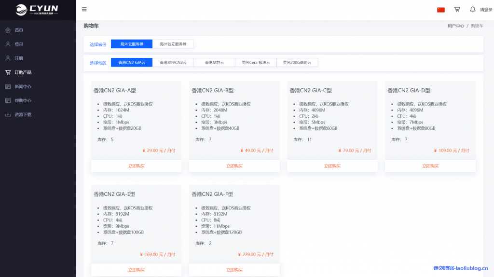Open 资源下载 downloads in sidebar
The height and width of the screenshot is (277, 494).
pos(23,115)
